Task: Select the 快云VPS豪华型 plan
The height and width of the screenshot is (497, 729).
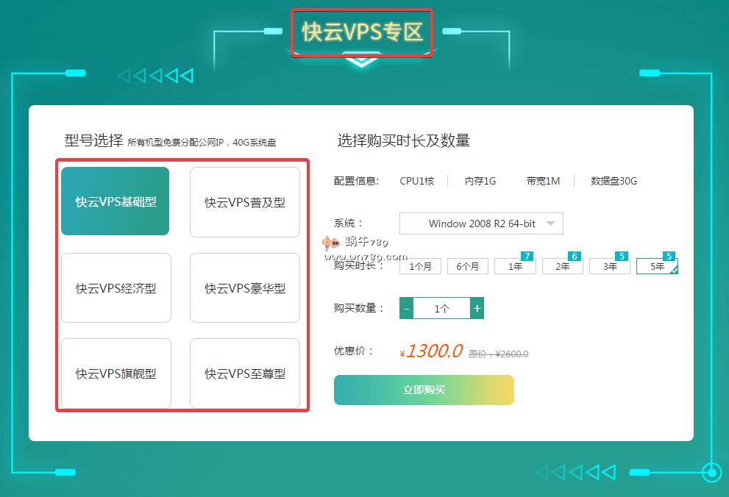Action: [x=244, y=287]
